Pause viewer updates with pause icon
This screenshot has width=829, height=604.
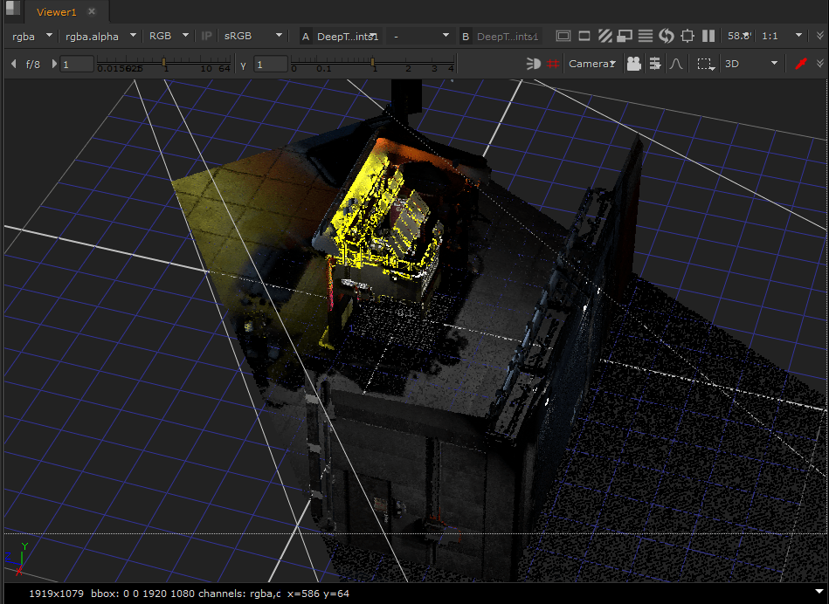pos(708,36)
